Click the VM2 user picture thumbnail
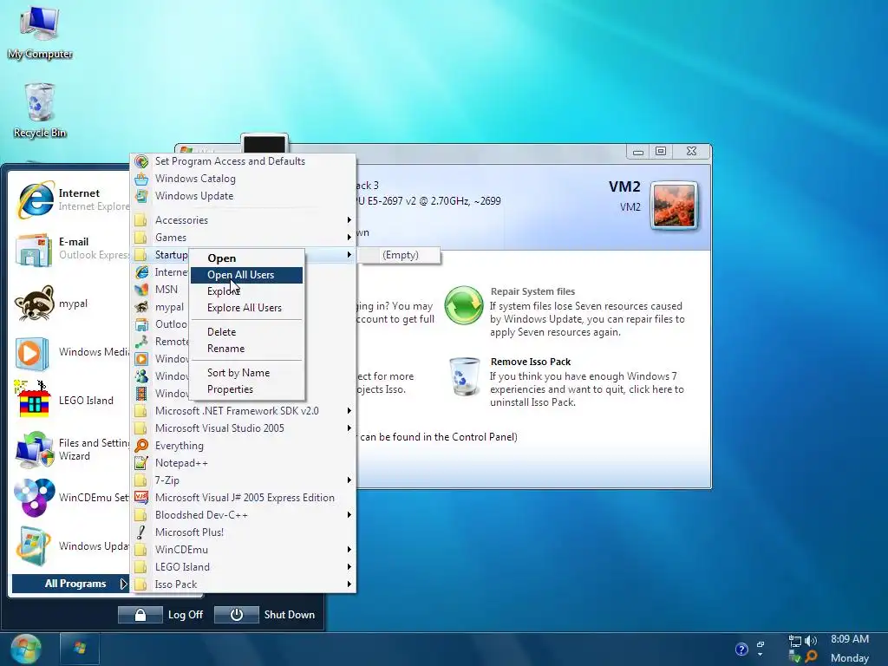Viewport: 888px width, 666px height. pos(674,206)
